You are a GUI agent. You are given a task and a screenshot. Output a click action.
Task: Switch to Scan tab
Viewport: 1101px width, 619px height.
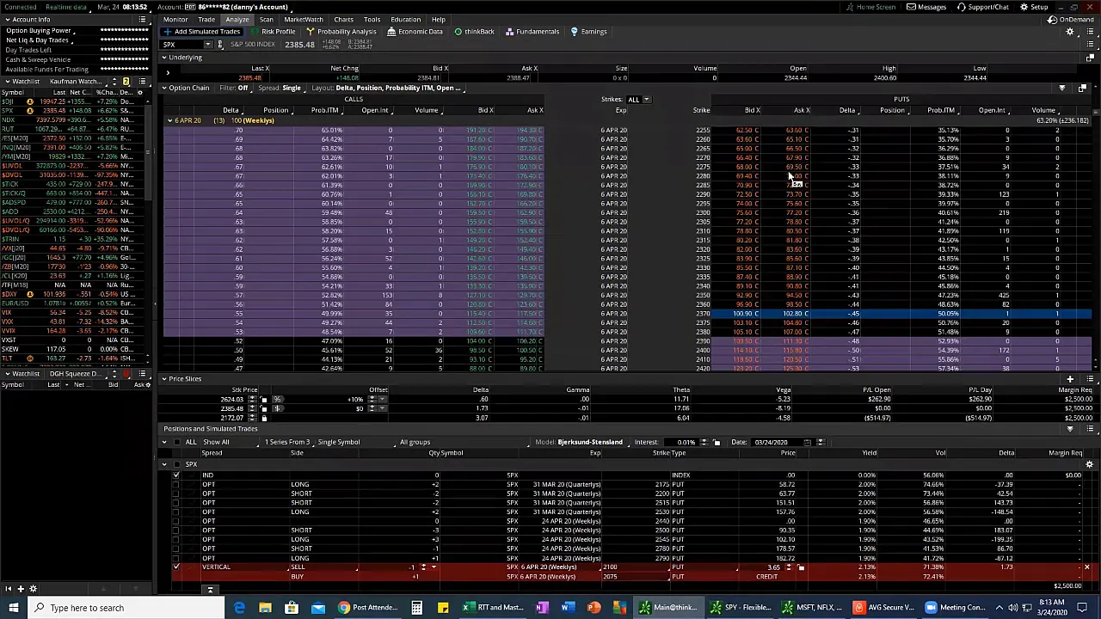(267, 19)
